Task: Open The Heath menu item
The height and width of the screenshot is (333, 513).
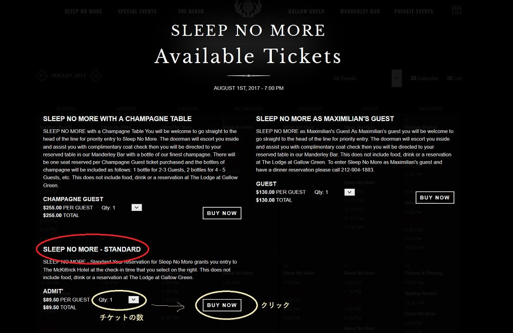Action: point(190,11)
